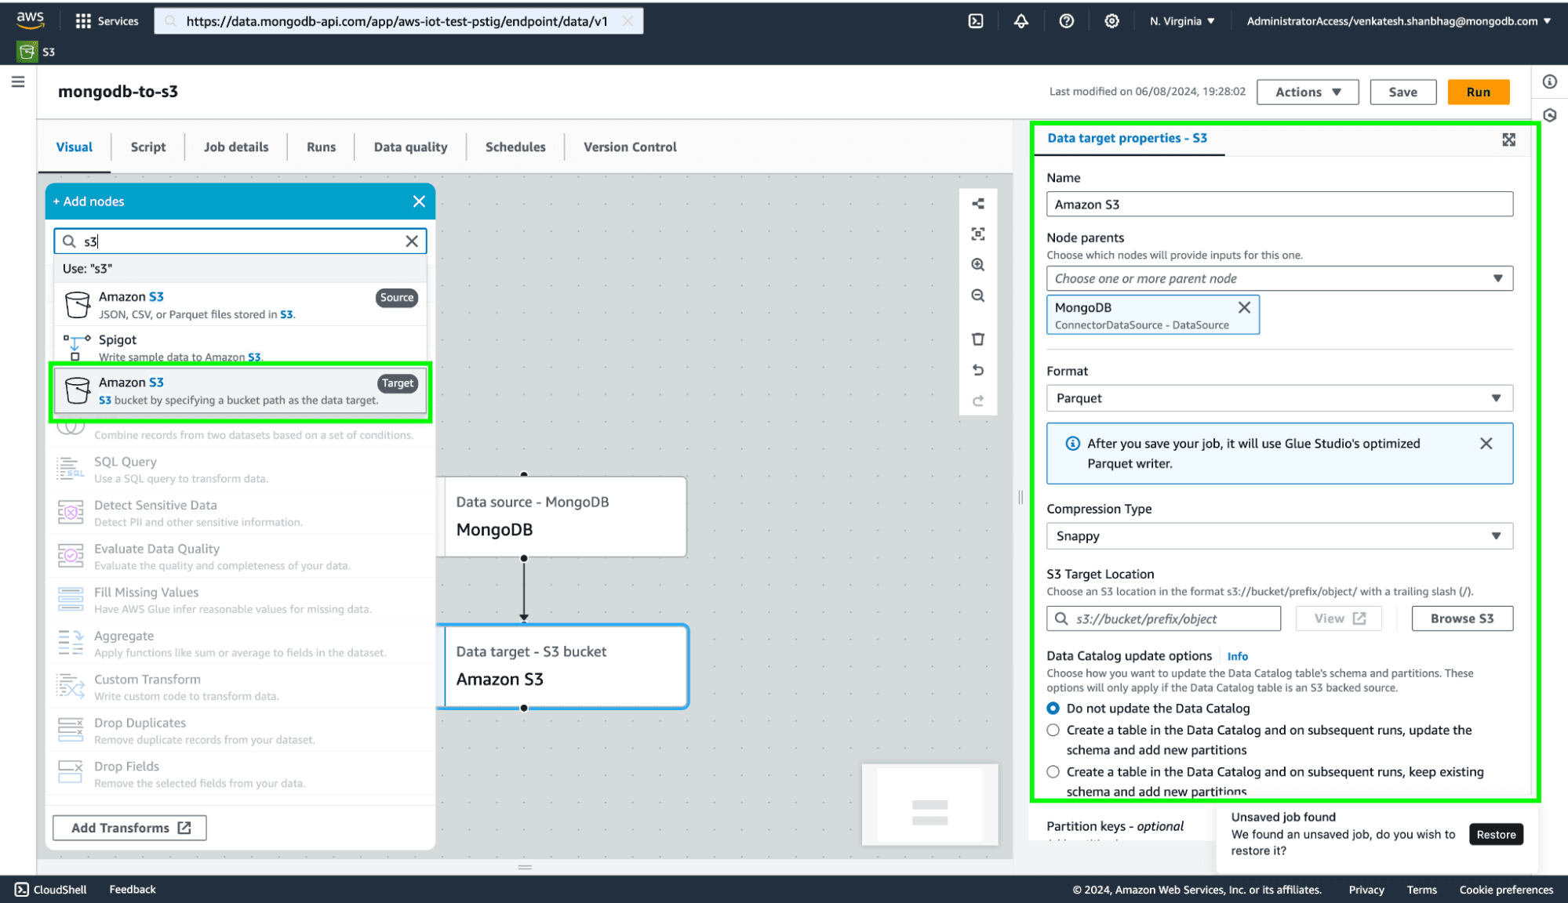Open the Script tab
Viewport: 1568px width, 903px height.
(x=147, y=147)
